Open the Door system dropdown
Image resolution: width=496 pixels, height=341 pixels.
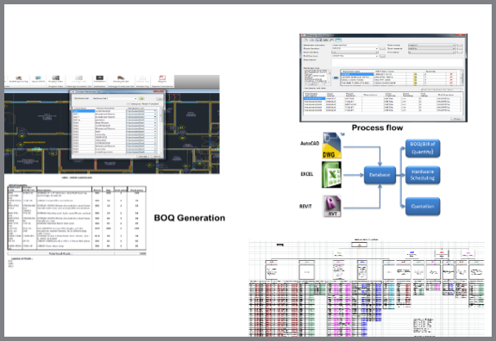[x=431, y=45]
